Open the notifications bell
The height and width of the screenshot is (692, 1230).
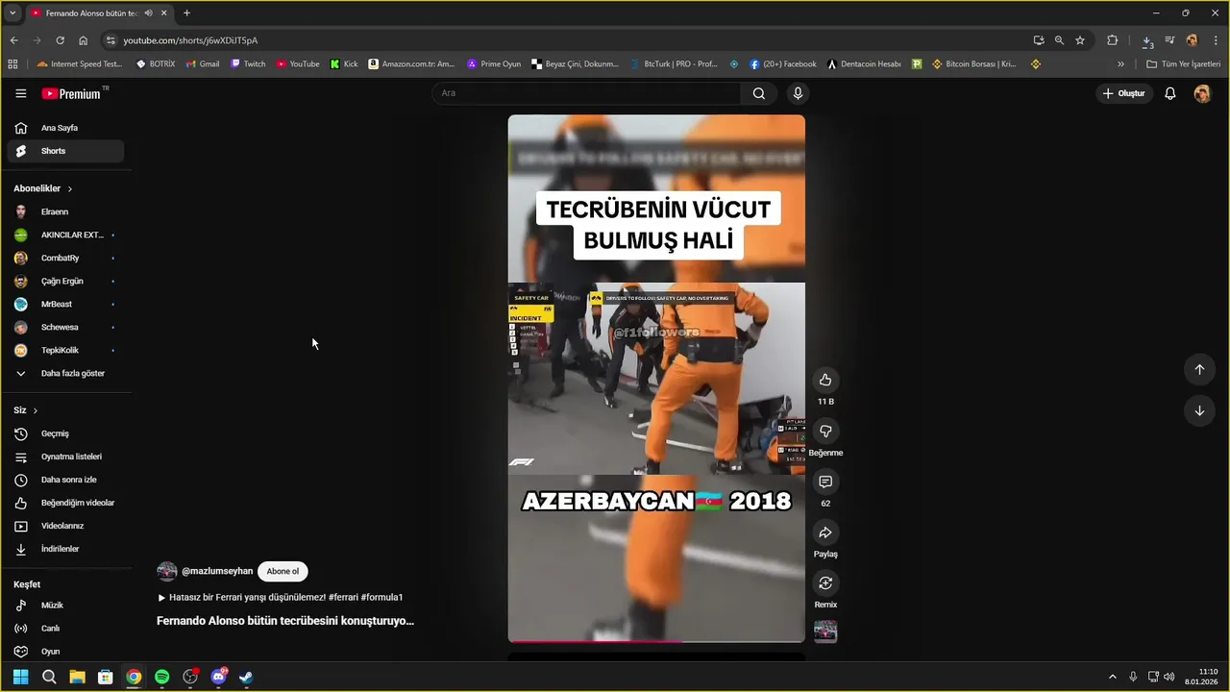(1170, 93)
